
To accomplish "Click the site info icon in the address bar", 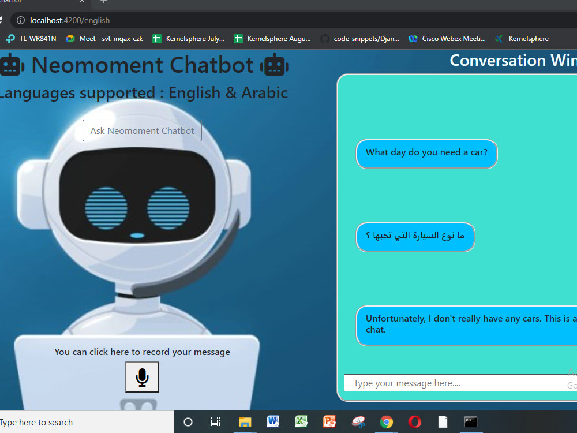I will 20,20.
